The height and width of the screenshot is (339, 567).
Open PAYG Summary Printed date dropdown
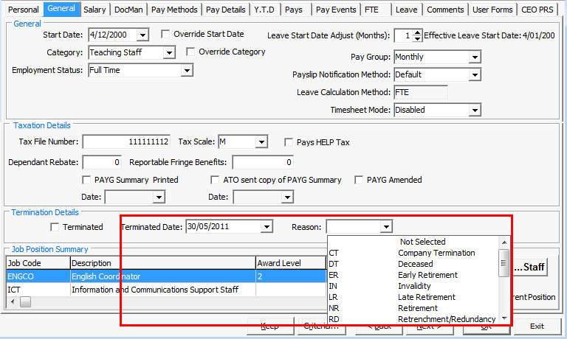pos(159,197)
